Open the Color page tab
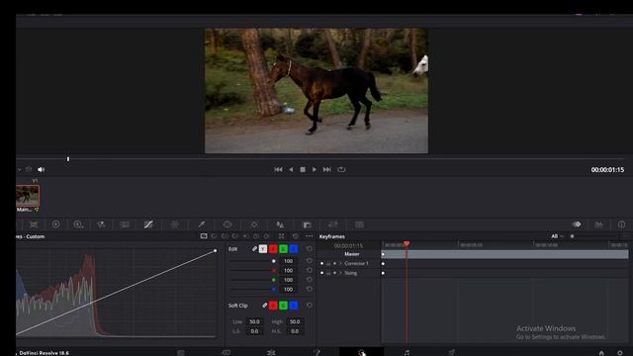Viewport: 633px width, 356px height. pos(361,352)
